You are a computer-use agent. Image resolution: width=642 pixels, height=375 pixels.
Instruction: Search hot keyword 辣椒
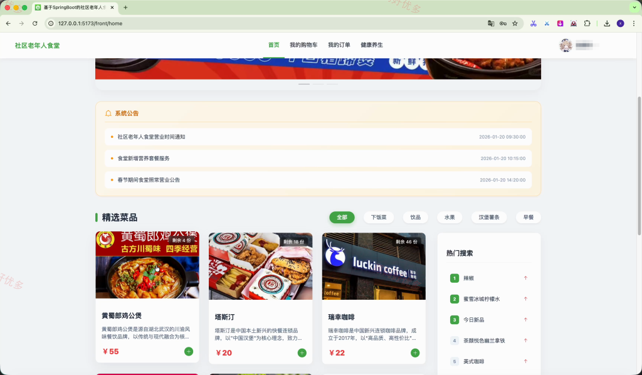pos(469,278)
